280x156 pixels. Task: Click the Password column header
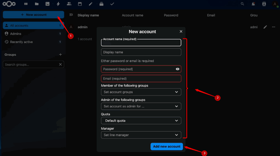tap(171, 15)
